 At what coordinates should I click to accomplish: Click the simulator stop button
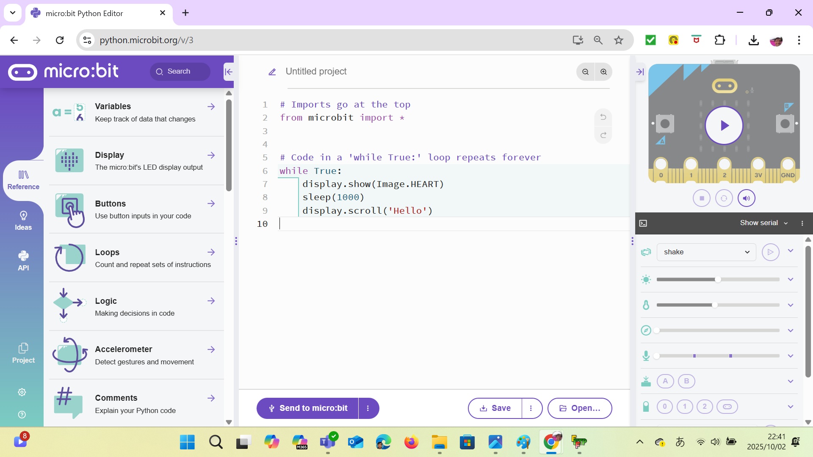[702, 198]
